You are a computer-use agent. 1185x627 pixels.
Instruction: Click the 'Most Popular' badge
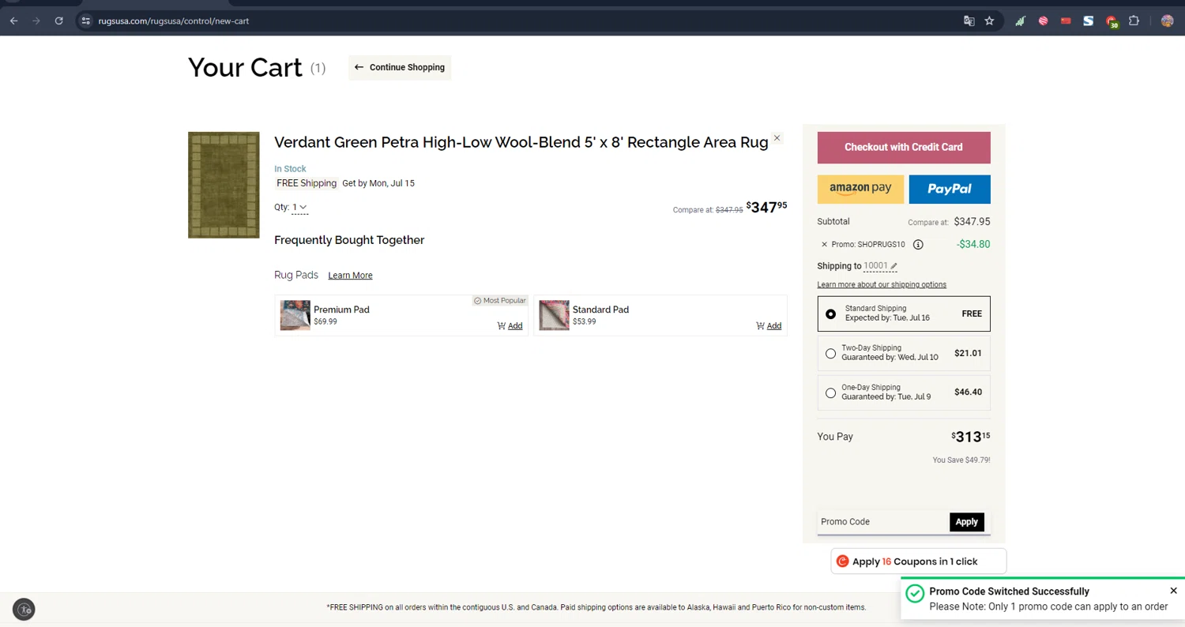pos(499,301)
